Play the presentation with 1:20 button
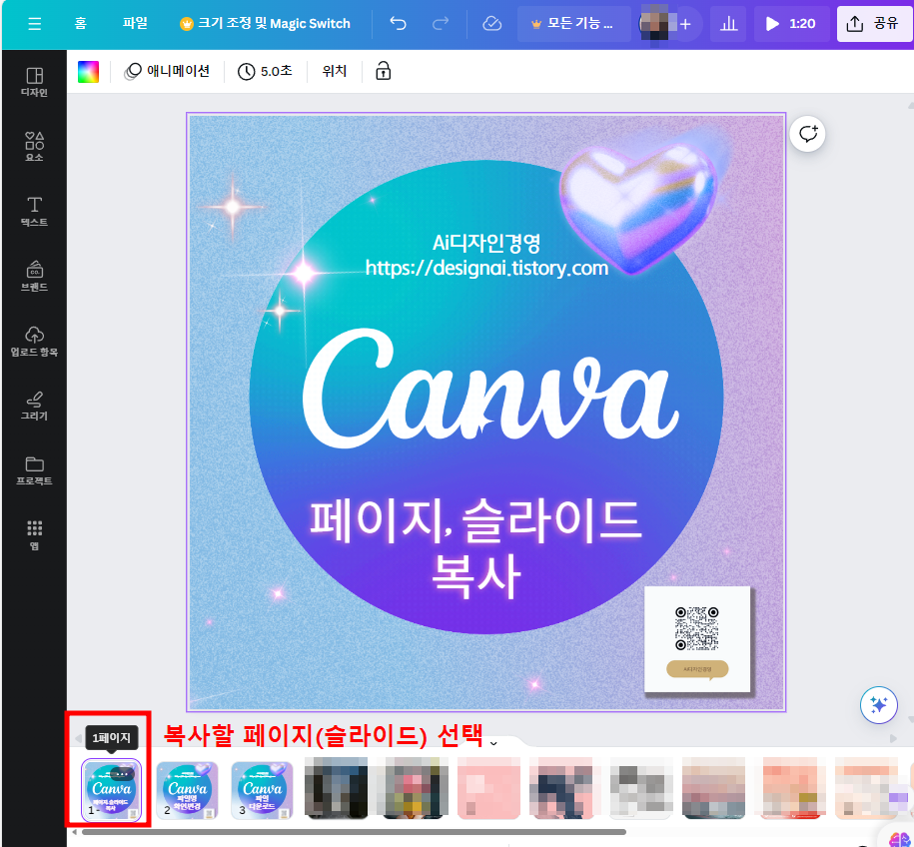This screenshot has width=914, height=847. (x=791, y=24)
